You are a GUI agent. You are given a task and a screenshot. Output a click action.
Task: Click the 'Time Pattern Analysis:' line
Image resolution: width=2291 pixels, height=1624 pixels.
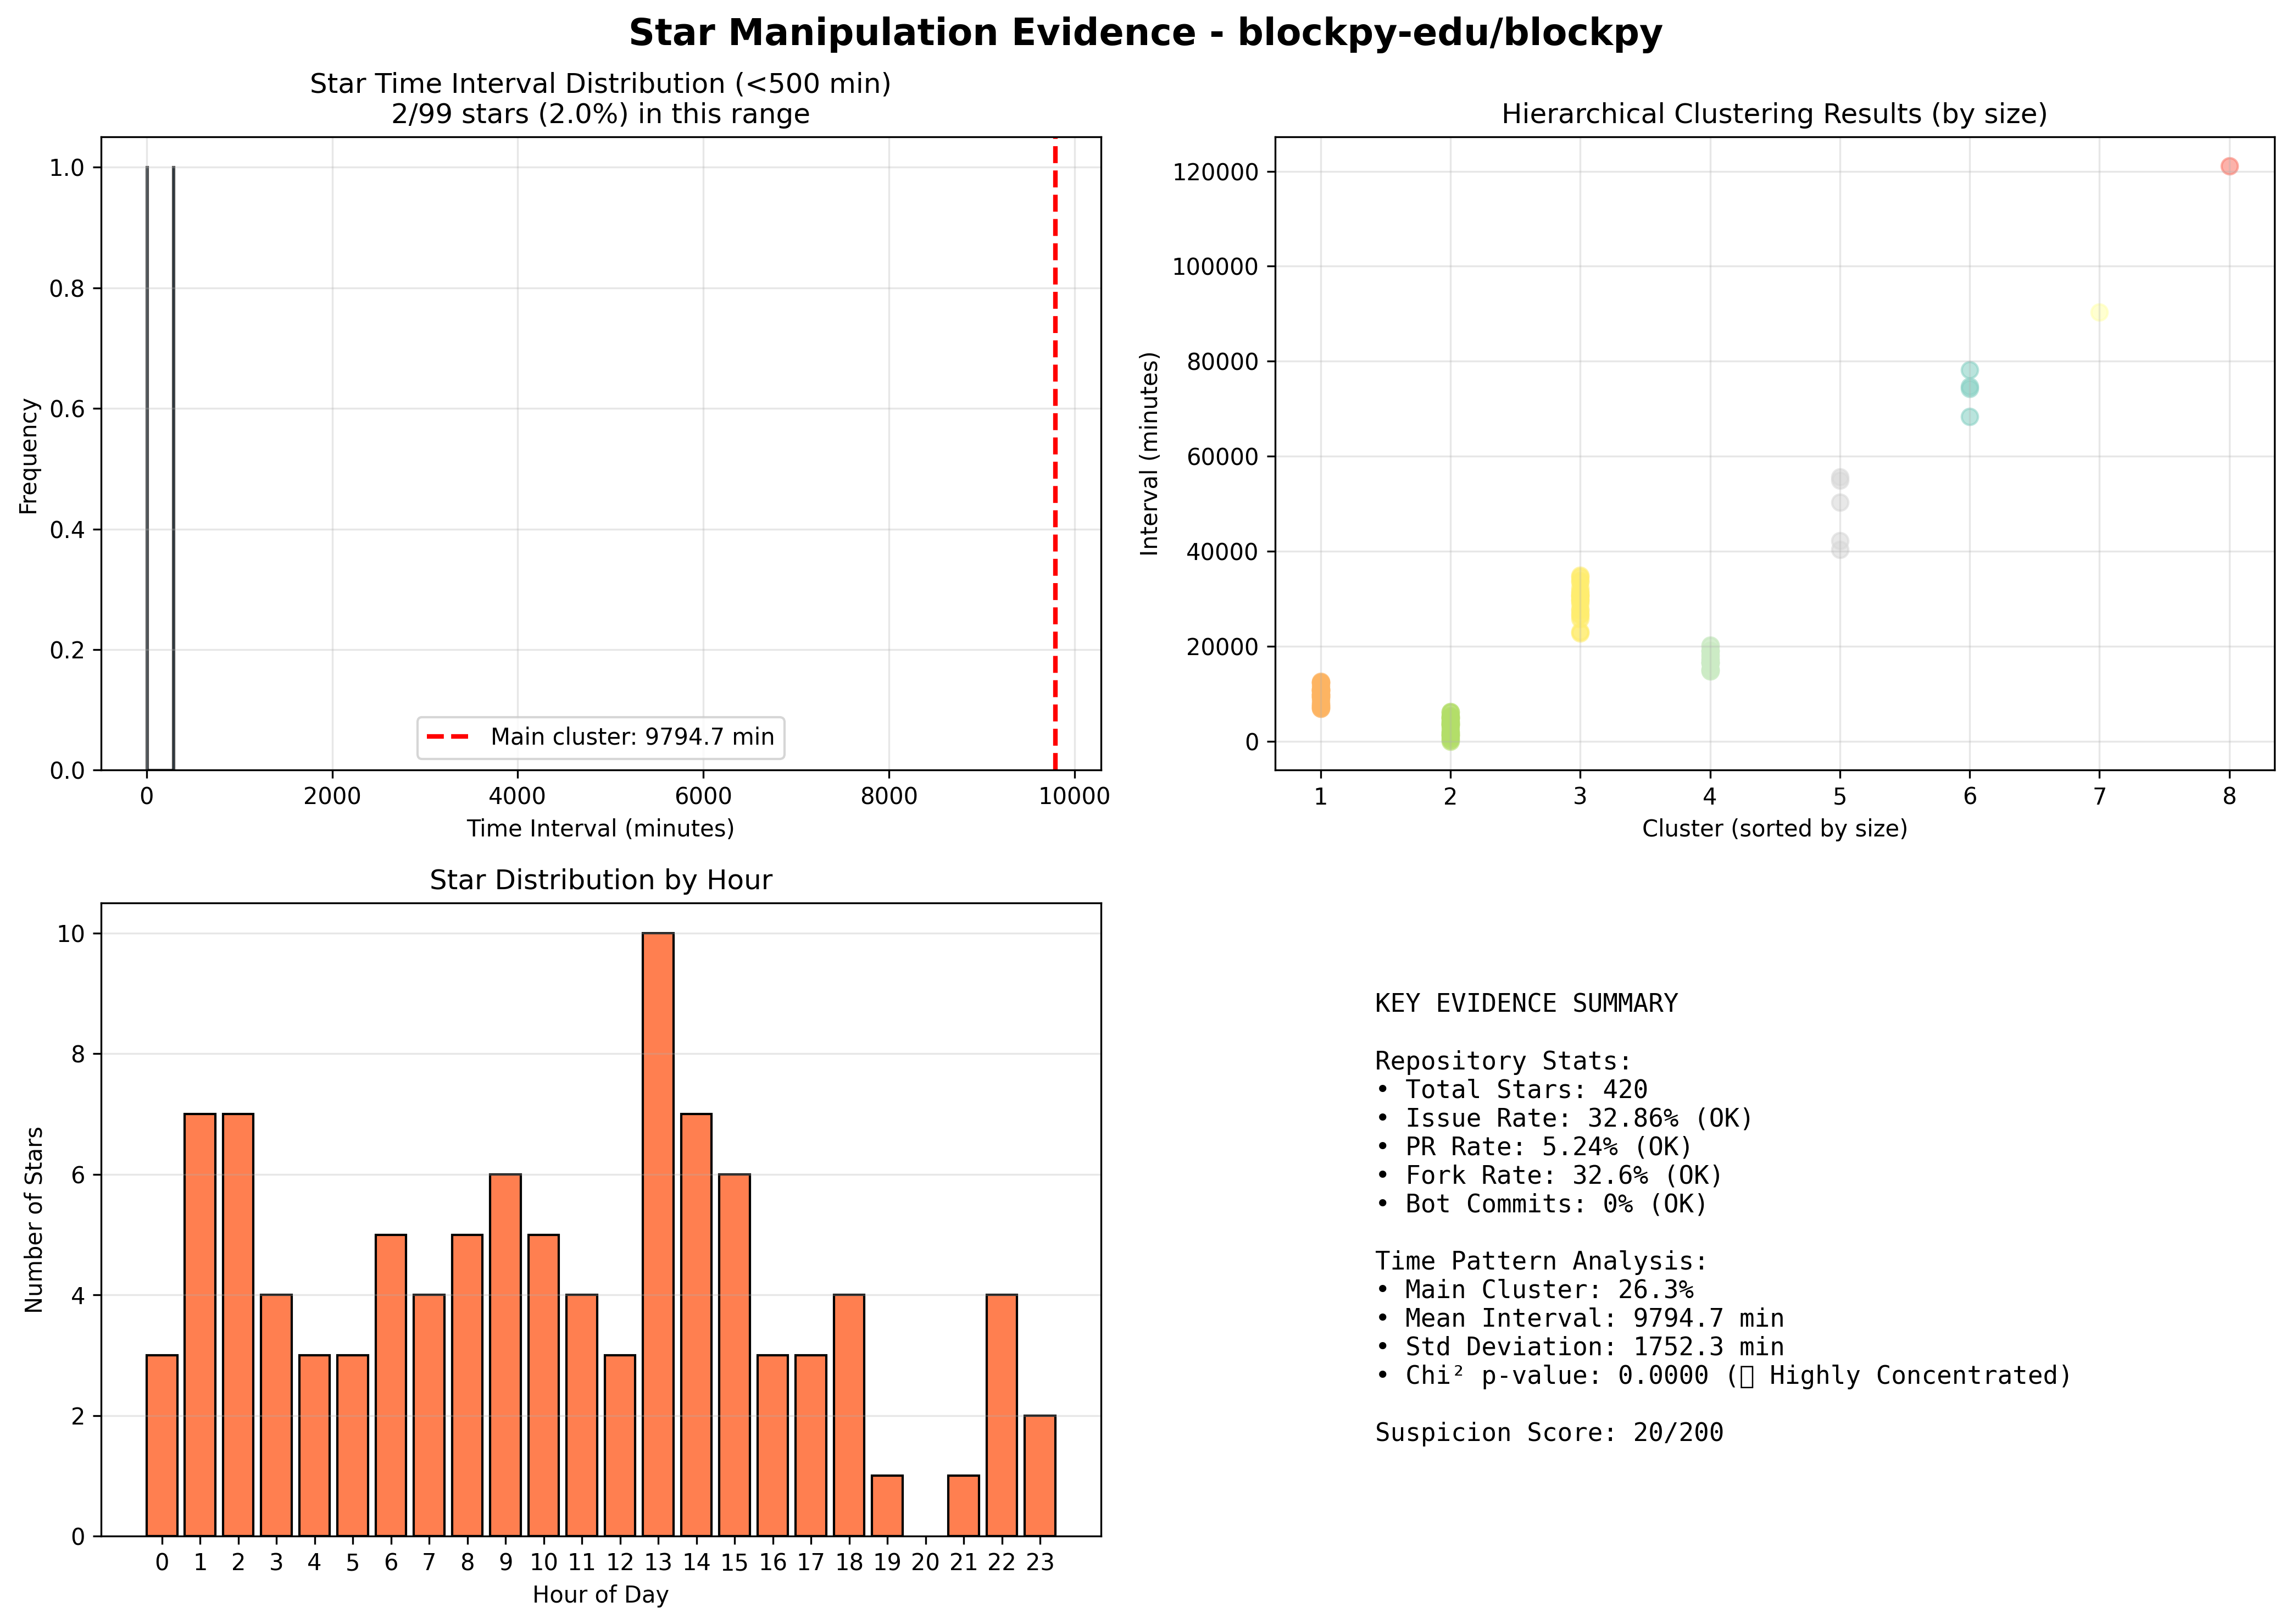(1541, 1262)
